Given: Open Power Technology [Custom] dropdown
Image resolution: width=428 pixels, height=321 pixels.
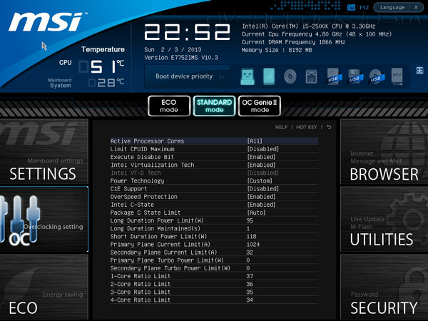Looking at the screenshot, I should click(260, 181).
